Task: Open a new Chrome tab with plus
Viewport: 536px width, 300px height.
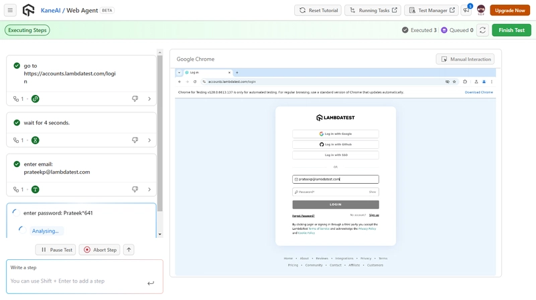Action: tap(237, 72)
